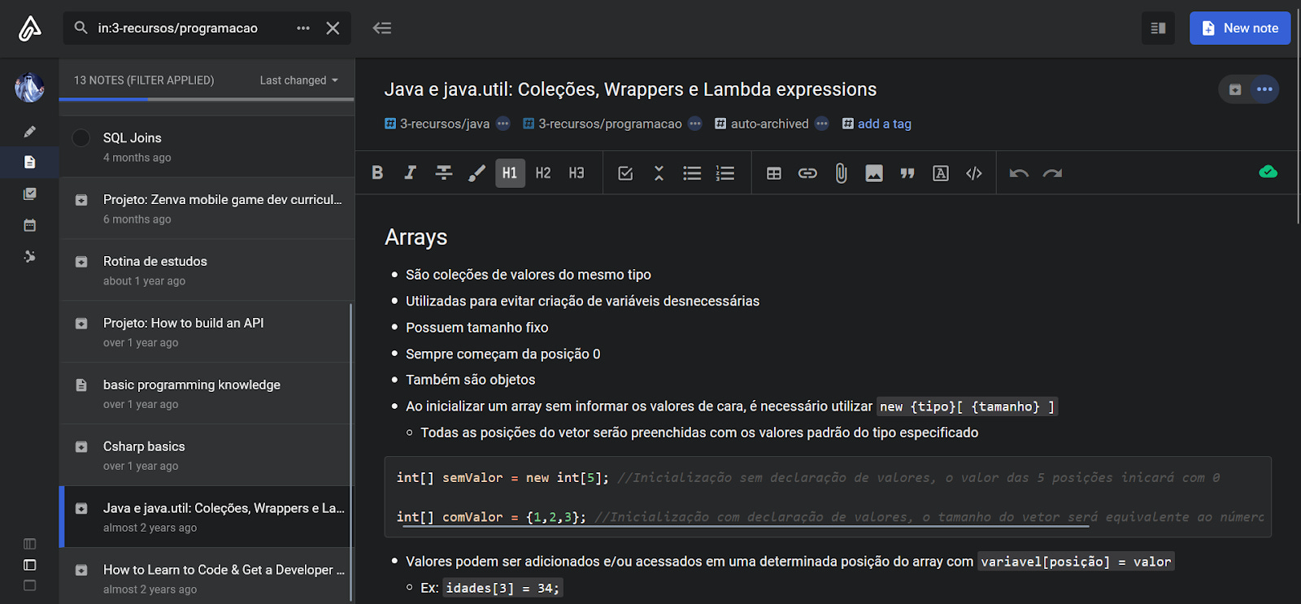Toggle bulleted list
This screenshot has height=604, width=1301.
tap(692, 172)
